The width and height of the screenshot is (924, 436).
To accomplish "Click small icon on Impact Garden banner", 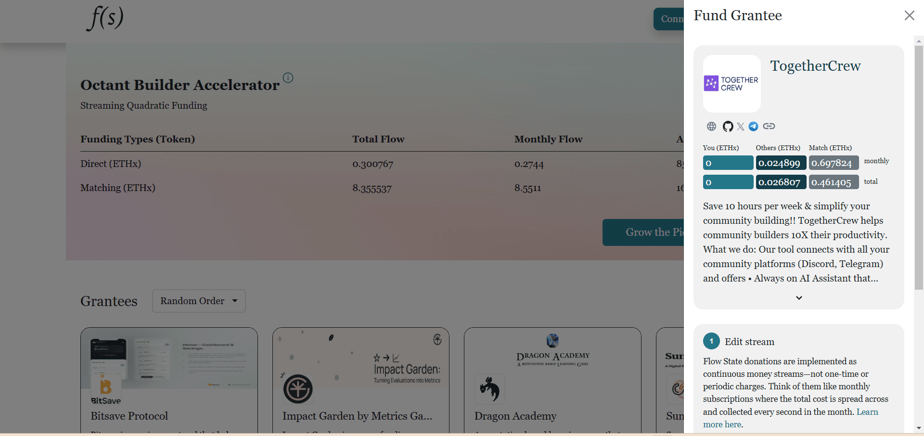I will pos(437,339).
